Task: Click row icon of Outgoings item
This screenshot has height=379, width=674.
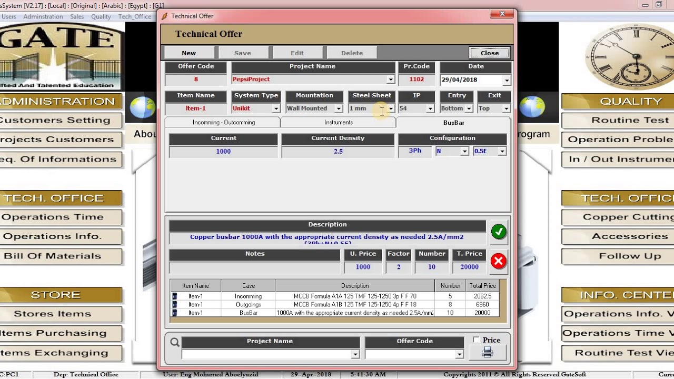Action: pyautogui.click(x=175, y=305)
